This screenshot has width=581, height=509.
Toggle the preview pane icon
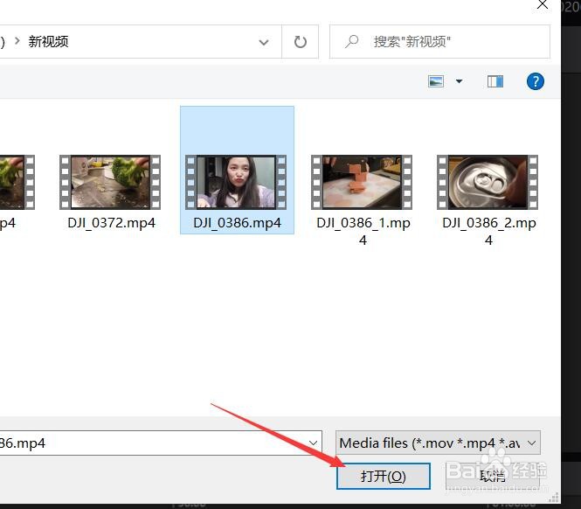pyautogui.click(x=495, y=81)
